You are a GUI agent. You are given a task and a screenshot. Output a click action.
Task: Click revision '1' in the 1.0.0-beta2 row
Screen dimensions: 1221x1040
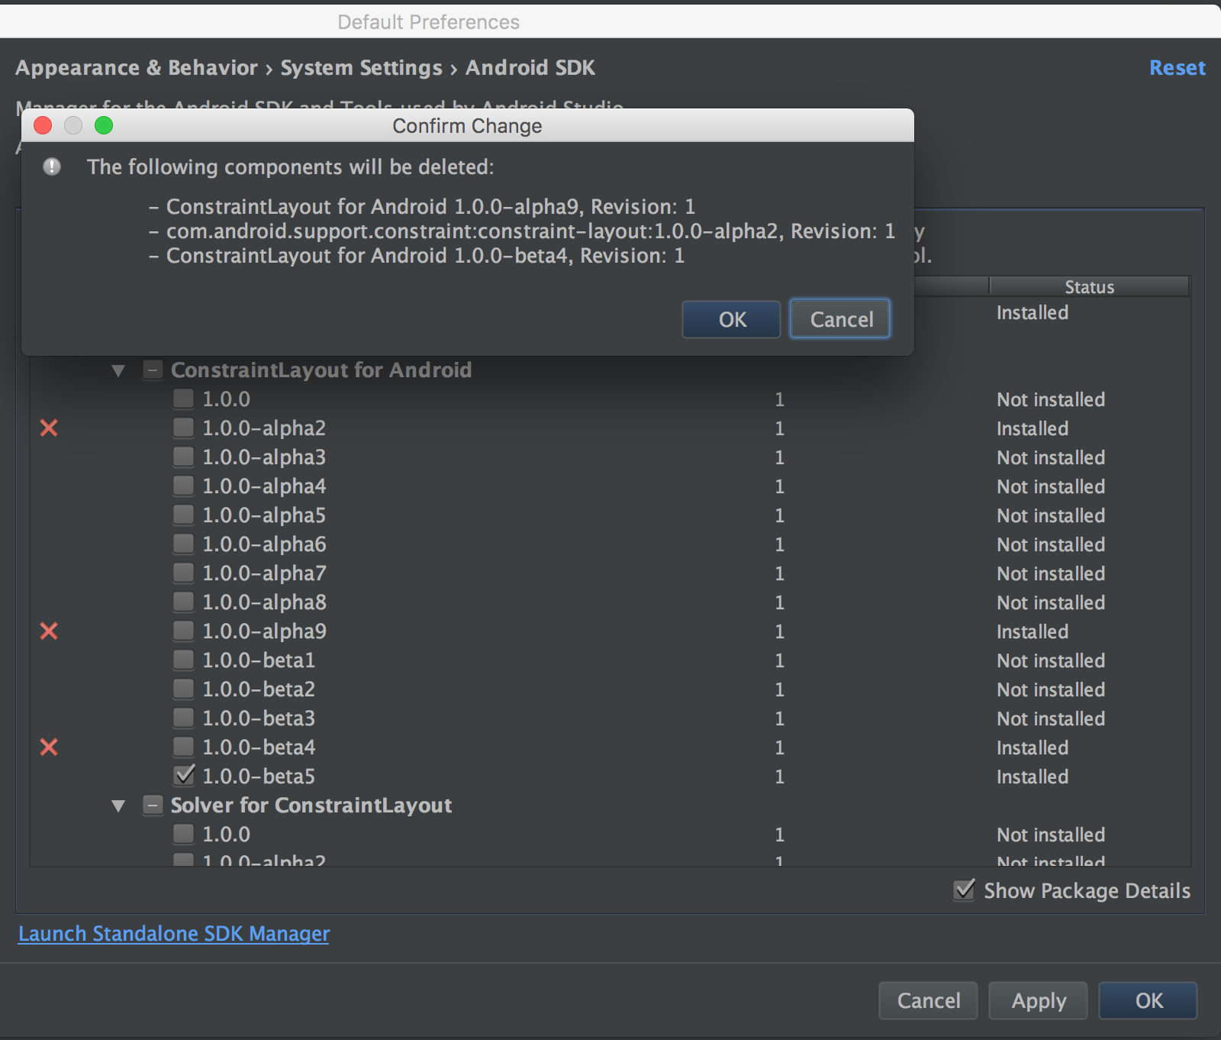[x=779, y=690]
